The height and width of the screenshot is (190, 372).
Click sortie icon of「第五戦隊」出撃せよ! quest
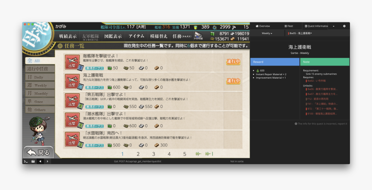pos(72,101)
